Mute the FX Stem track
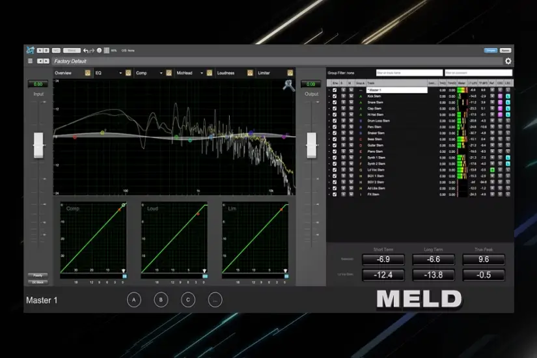This screenshot has height=358, width=537. (x=351, y=194)
